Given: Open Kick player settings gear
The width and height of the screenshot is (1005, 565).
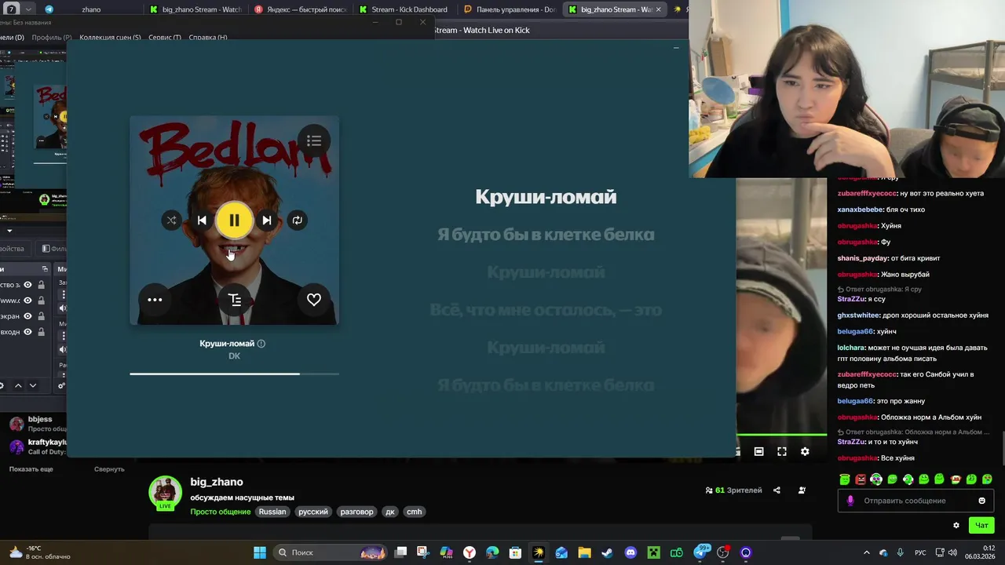Looking at the screenshot, I should pos(805,451).
